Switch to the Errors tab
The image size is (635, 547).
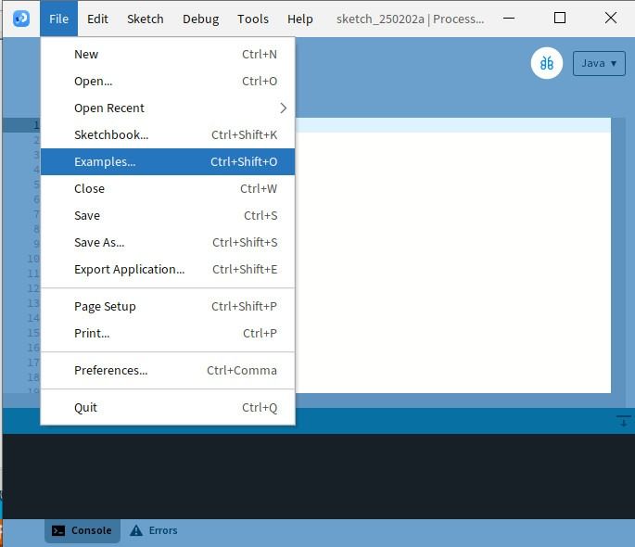(154, 530)
